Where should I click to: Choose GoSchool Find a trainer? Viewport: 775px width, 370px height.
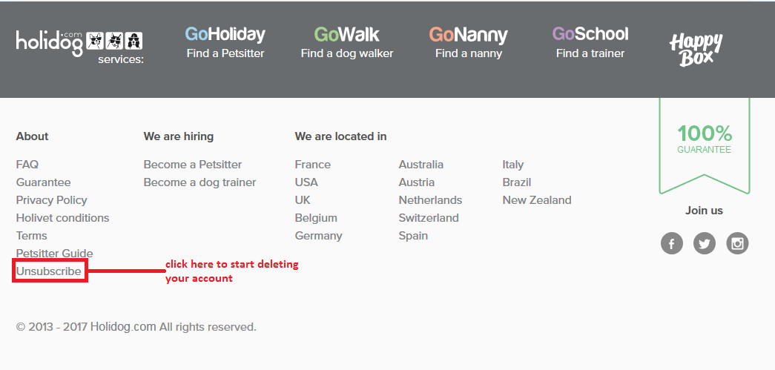click(590, 43)
